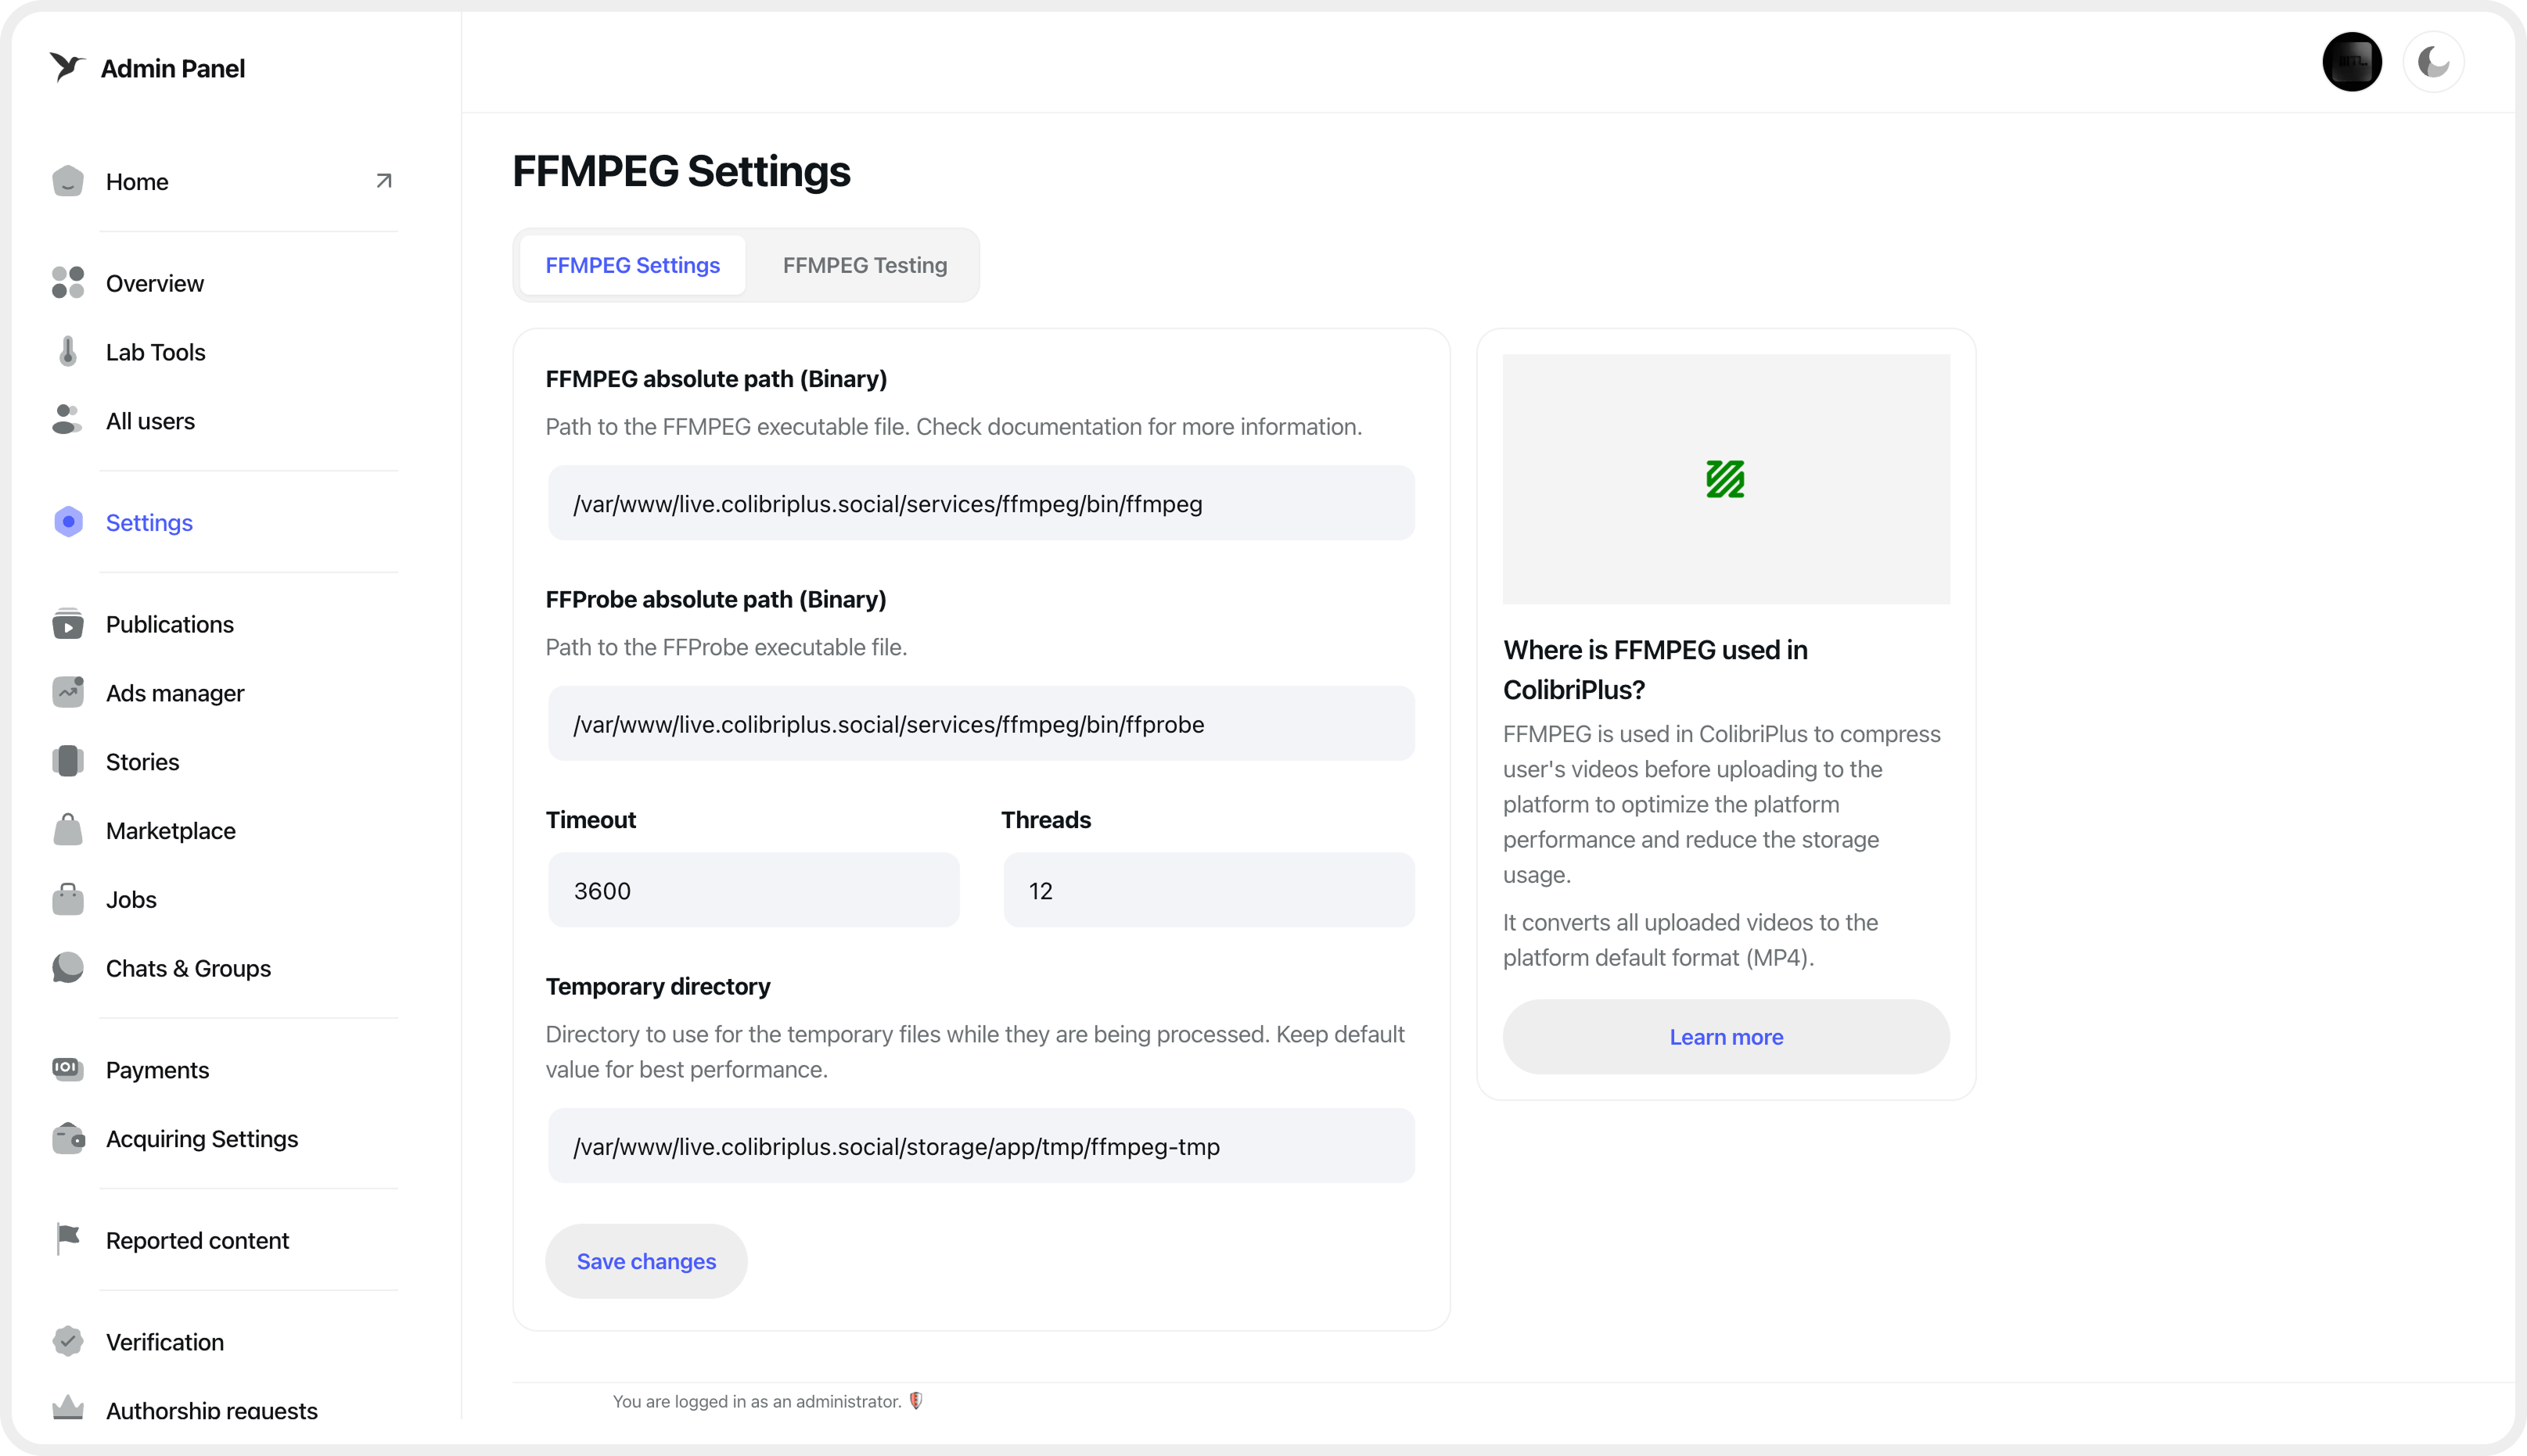Click the Publications play icon
The height and width of the screenshot is (1456, 2527).
[68, 624]
